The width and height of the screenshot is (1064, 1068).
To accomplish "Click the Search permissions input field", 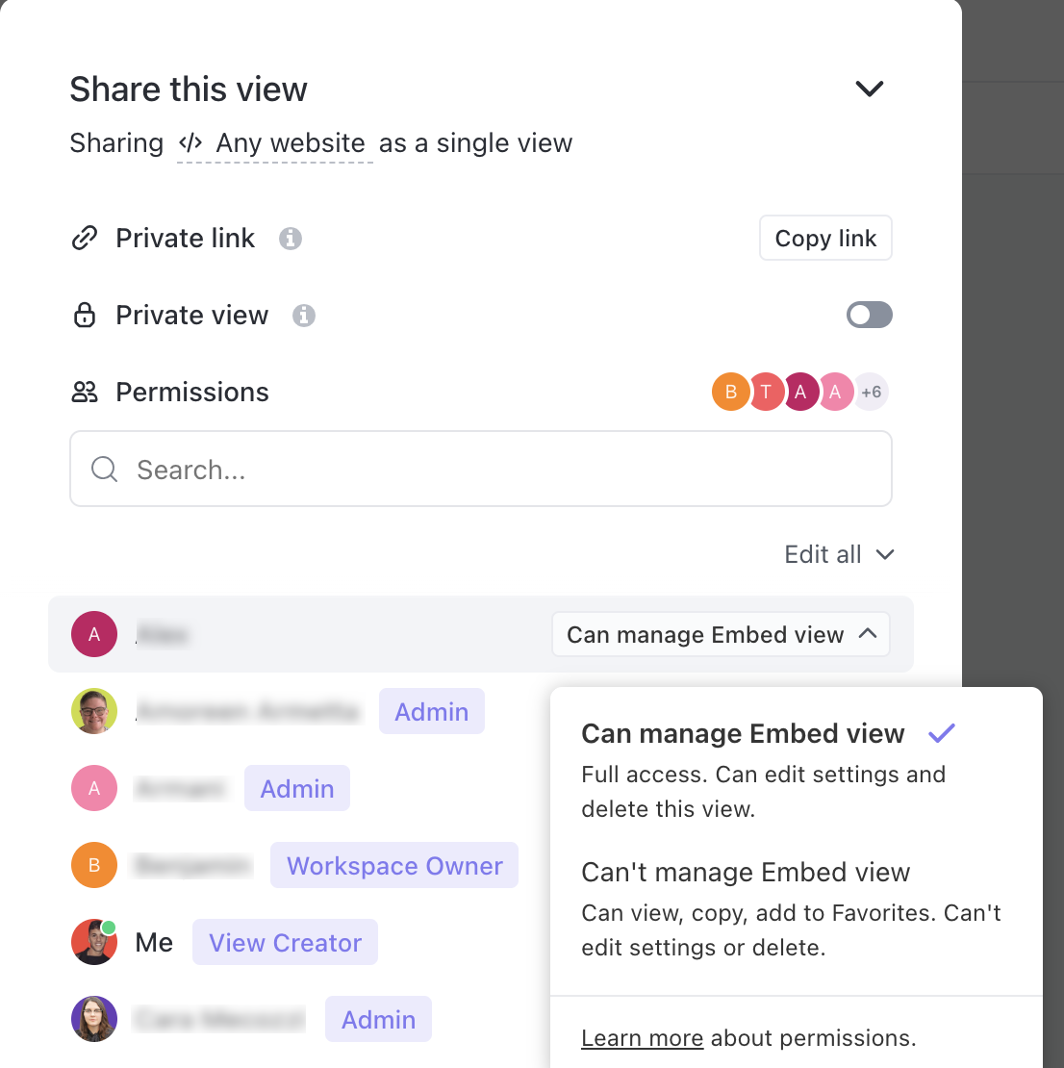I will [x=481, y=469].
